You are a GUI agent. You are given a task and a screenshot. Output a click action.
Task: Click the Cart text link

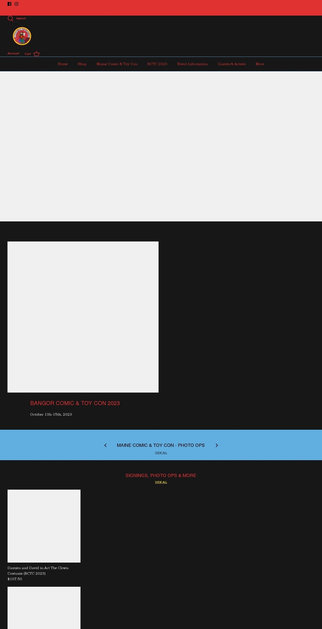click(28, 54)
